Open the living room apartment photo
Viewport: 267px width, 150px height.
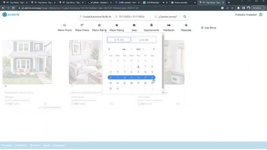click(x=86, y=62)
